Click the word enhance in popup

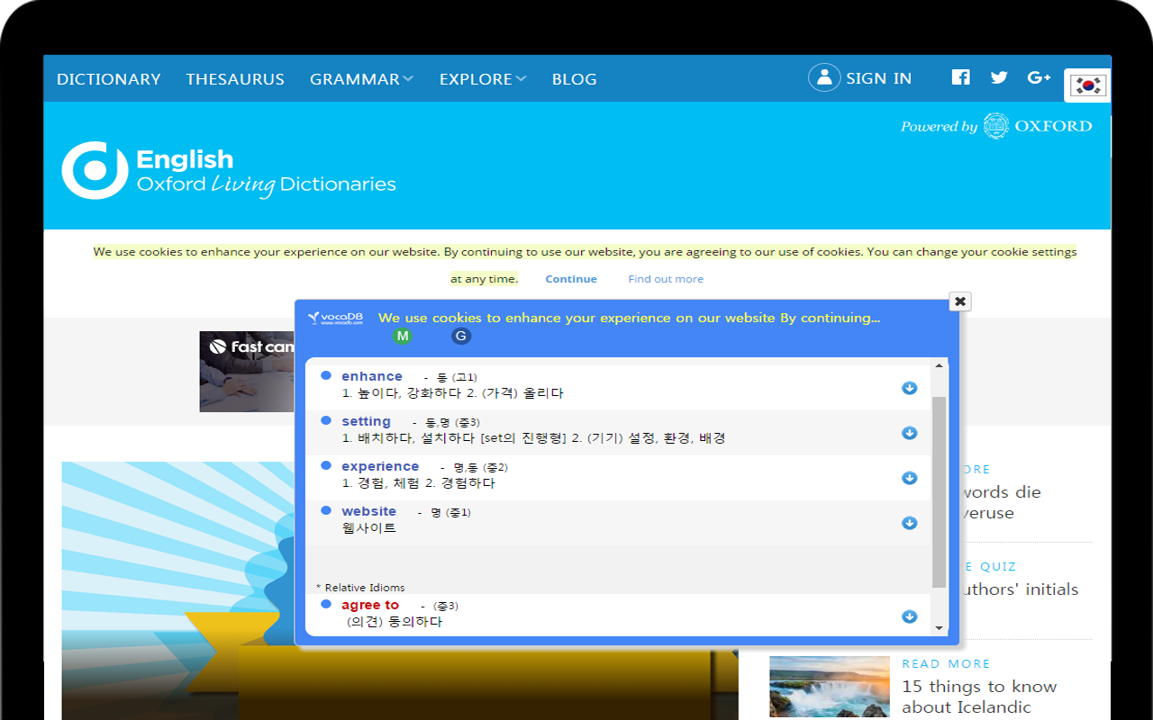click(372, 376)
